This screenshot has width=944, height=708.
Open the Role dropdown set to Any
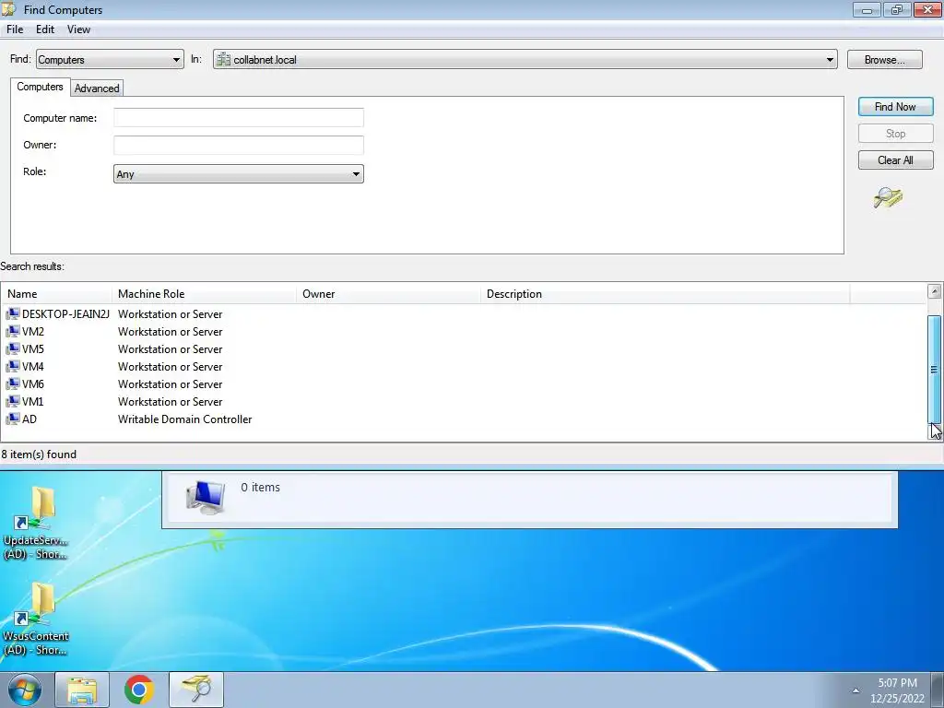(x=239, y=174)
